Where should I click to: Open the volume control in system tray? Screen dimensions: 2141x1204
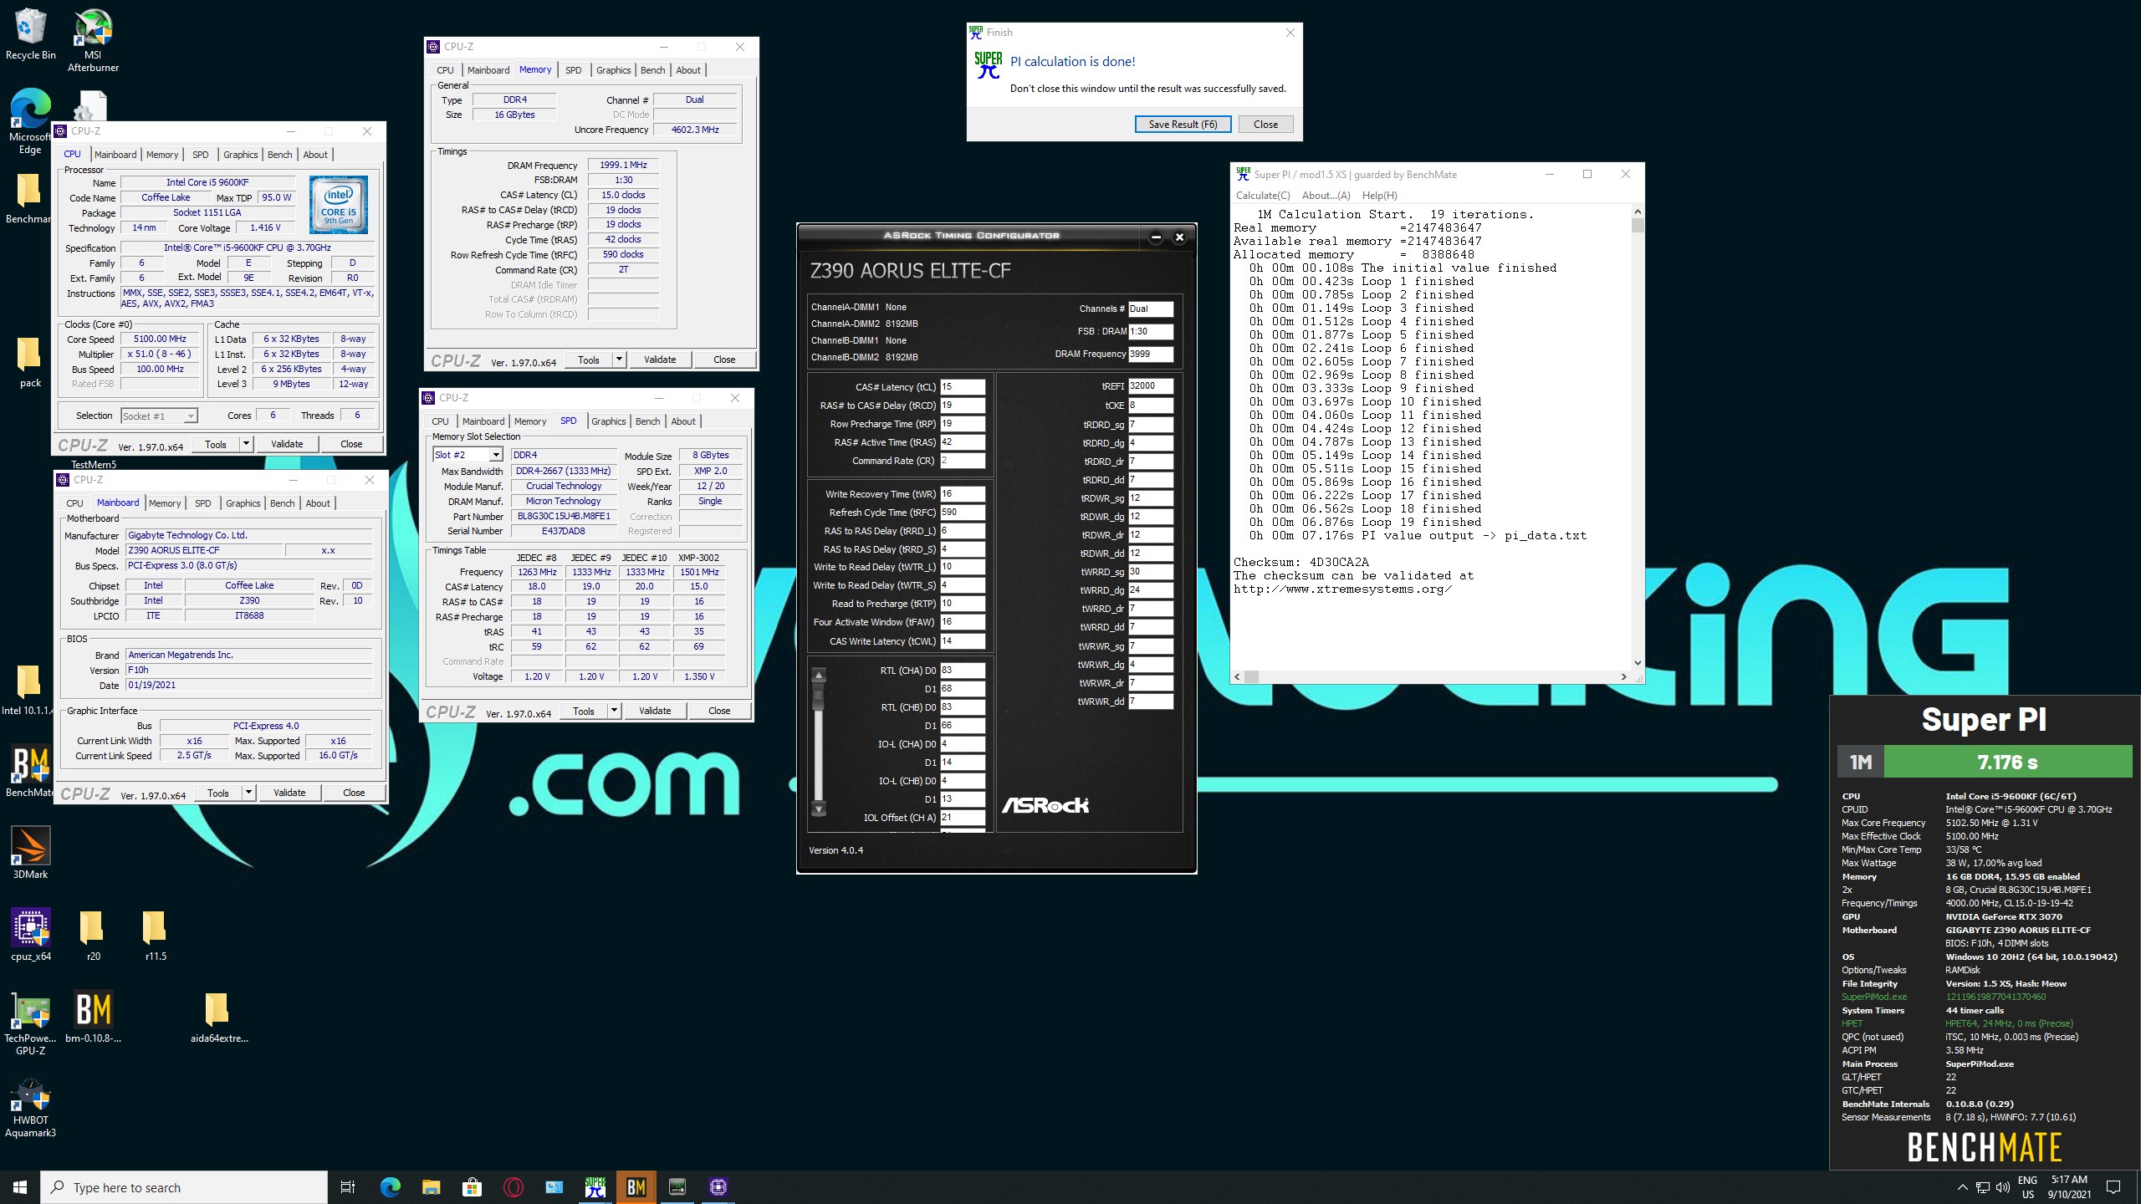(2002, 1187)
